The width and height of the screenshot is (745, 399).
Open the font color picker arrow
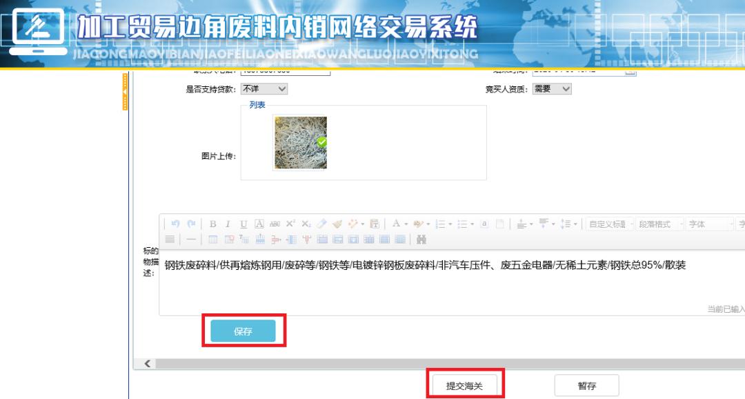tap(406, 224)
